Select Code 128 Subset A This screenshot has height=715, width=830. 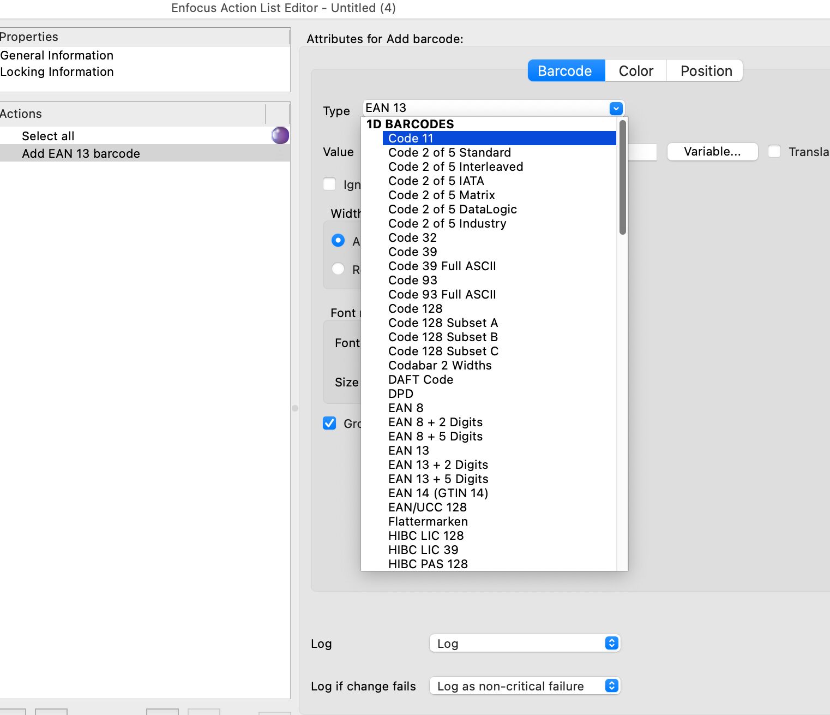(x=443, y=323)
